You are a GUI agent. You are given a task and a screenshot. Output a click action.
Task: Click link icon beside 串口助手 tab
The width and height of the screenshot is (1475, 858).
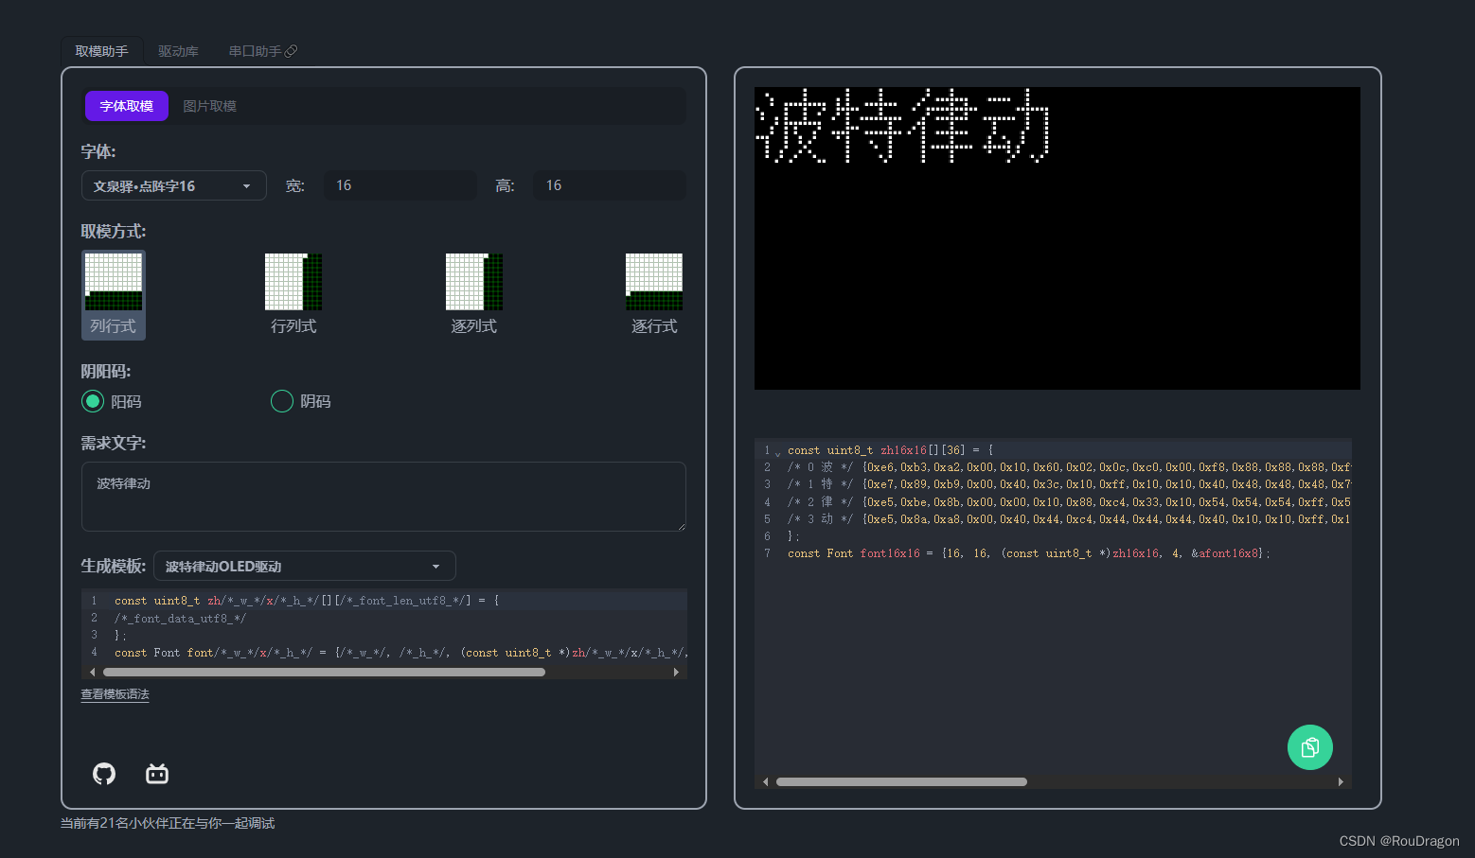tap(292, 51)
